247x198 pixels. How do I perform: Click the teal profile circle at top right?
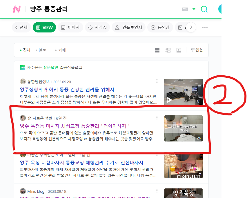[x=220, y=9]
